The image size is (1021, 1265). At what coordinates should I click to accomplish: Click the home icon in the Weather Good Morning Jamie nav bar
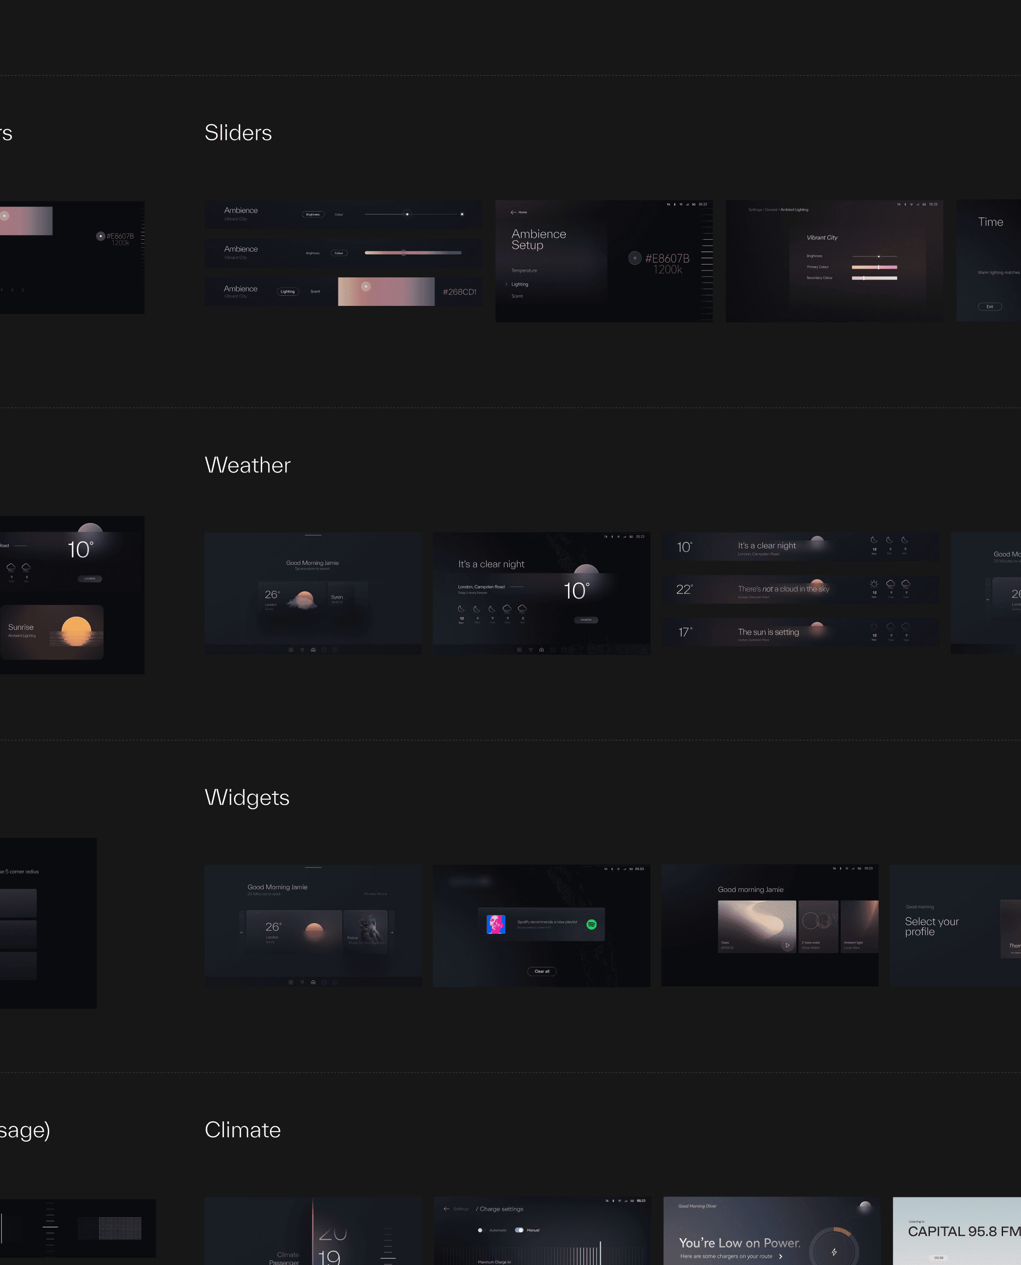point(313,650)
